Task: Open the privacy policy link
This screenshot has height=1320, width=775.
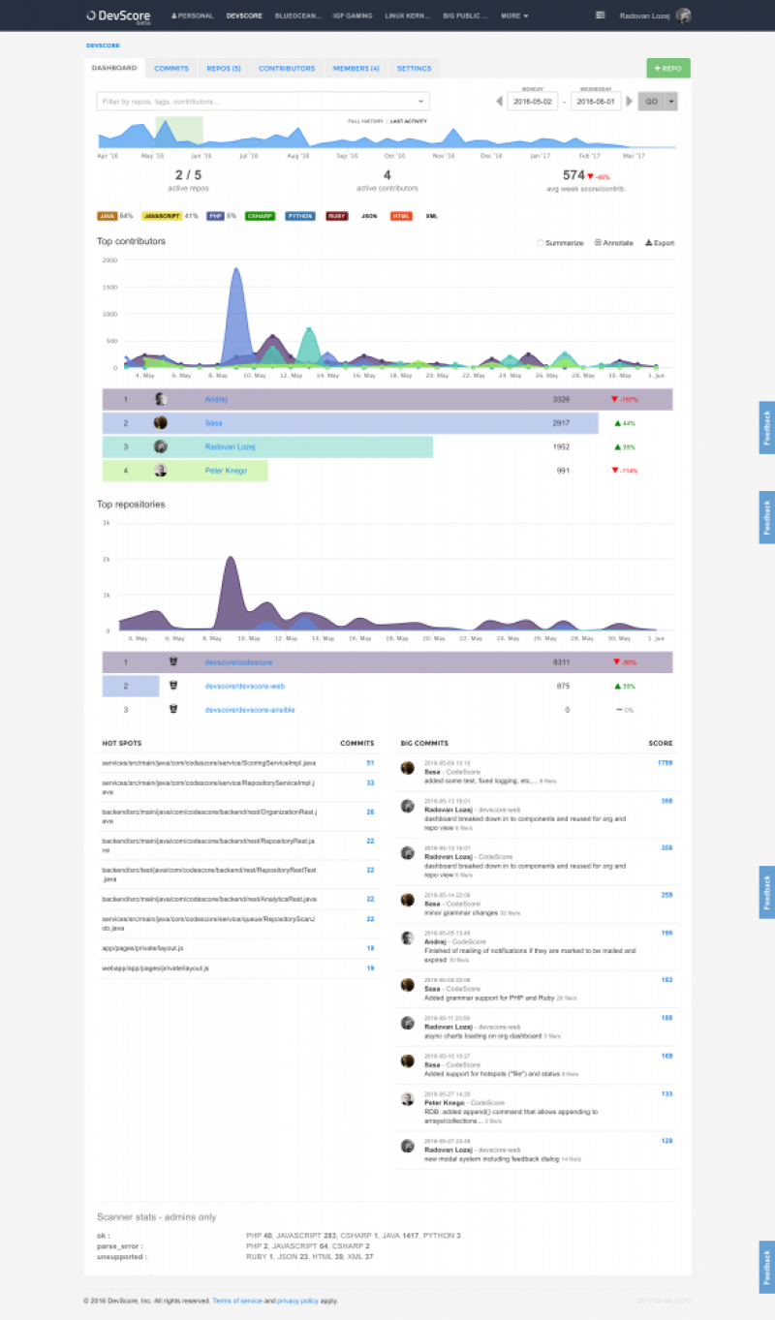Action: pos(295,1301)
